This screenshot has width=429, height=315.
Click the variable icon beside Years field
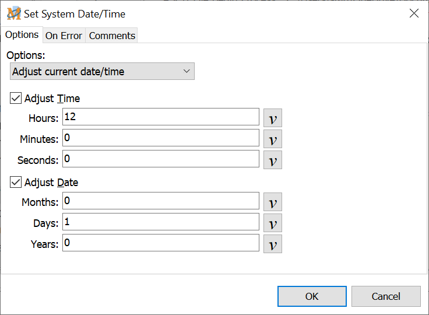click(x=272, y=244)
